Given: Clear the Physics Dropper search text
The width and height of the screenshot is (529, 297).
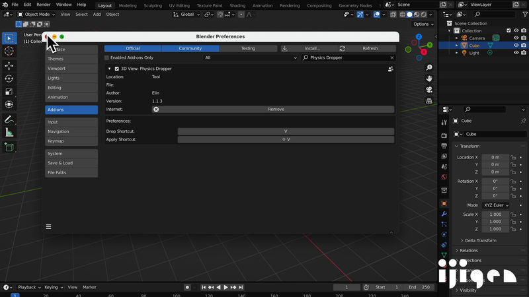Looking at the screenshot, I should (x=391, y=57).
